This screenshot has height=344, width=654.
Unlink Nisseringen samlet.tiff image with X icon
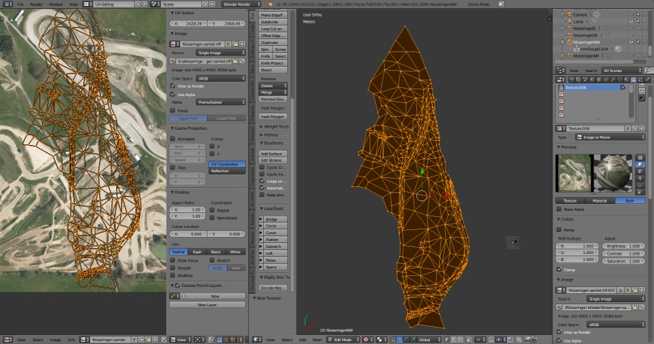tap(242, 44)
